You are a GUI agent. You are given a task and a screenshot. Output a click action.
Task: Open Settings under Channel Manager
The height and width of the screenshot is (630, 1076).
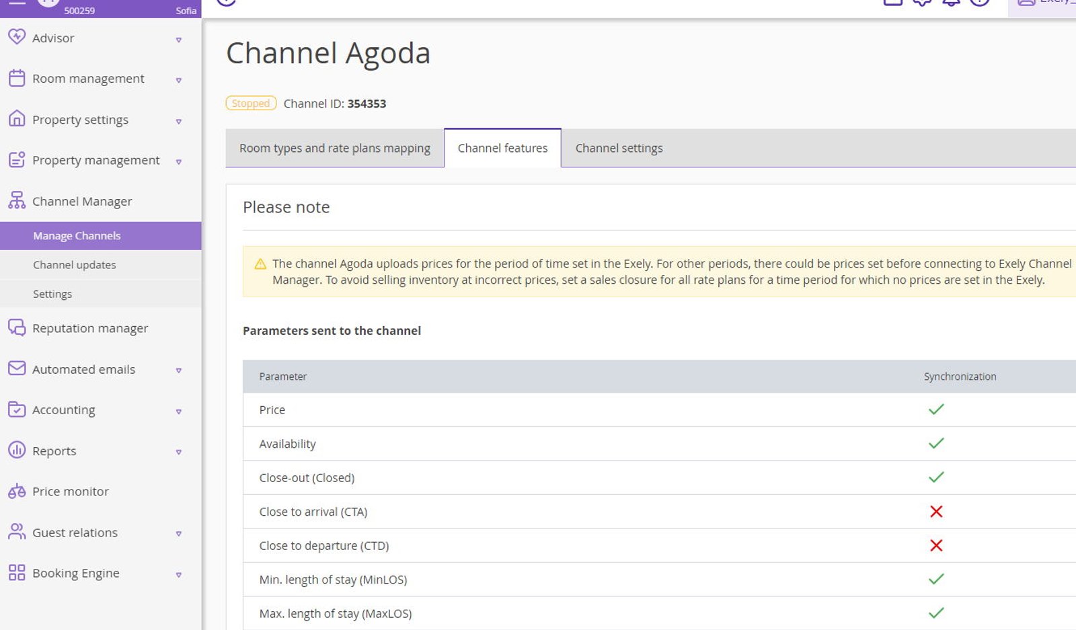(x=101, y=294)
